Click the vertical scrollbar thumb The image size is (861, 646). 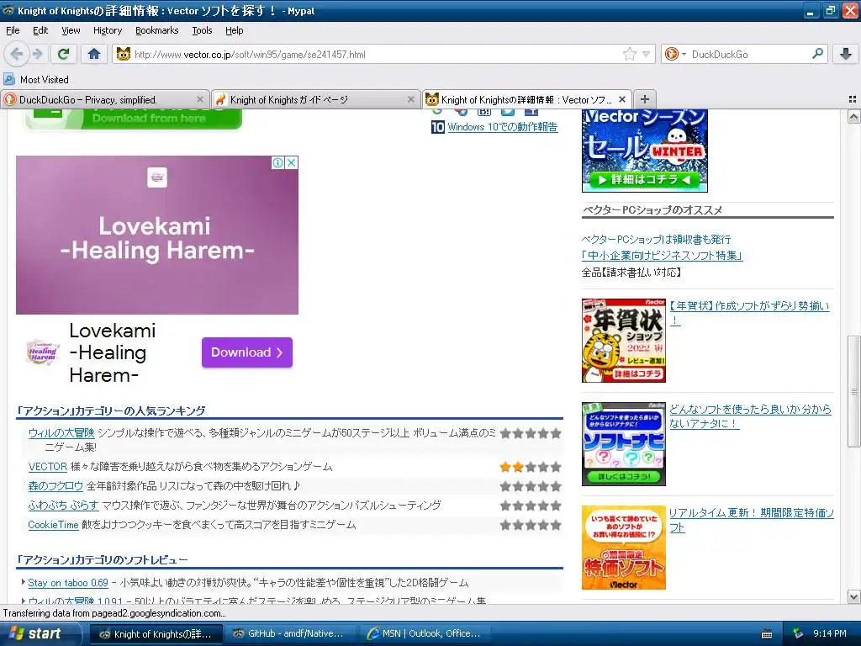[x=853, y=391]
